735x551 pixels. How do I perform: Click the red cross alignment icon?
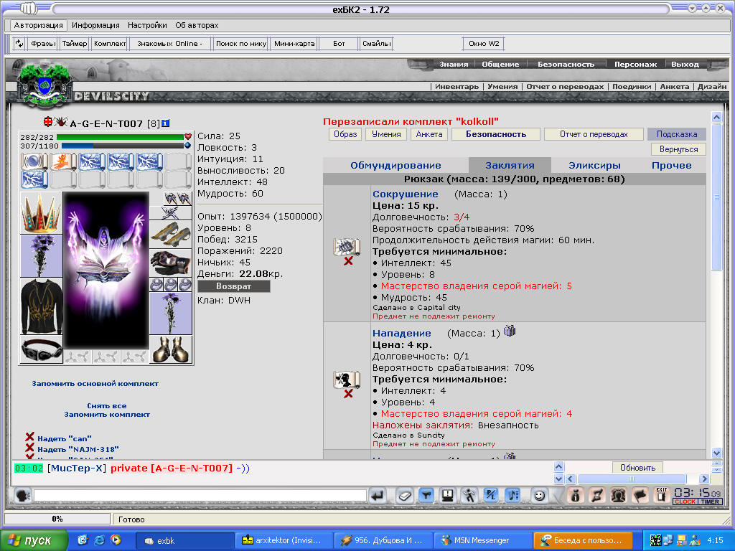coord(48,122)
